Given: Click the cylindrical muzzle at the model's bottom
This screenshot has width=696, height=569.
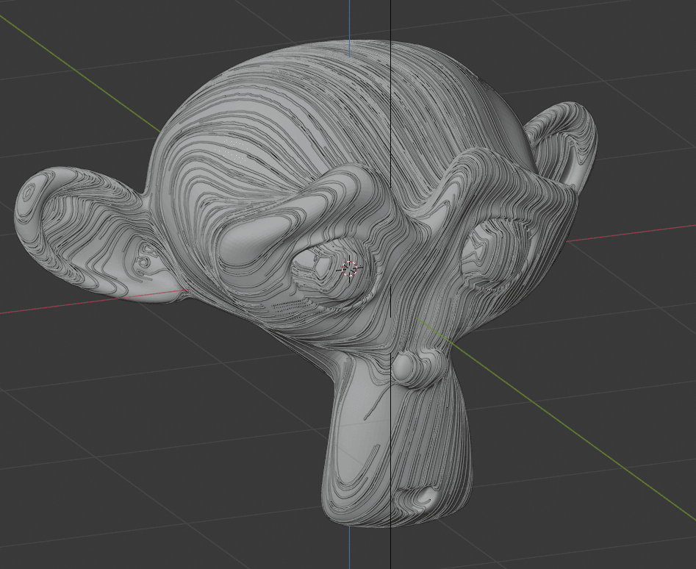Looking at the screenshot, I should pos(397,456).
